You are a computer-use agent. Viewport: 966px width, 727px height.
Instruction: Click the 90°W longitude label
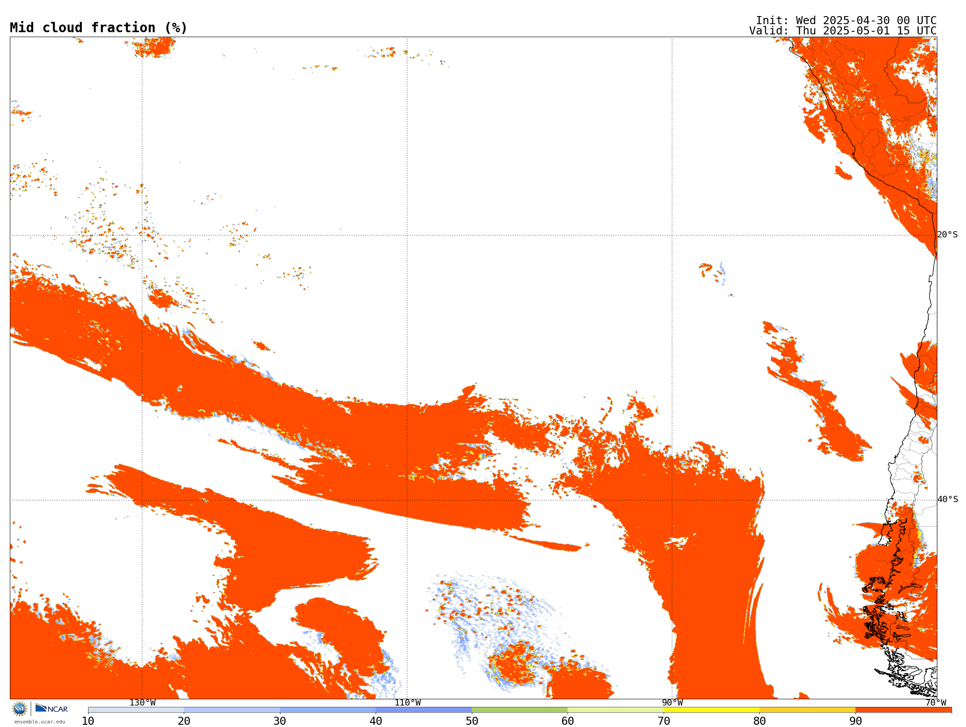click(672, 703)
